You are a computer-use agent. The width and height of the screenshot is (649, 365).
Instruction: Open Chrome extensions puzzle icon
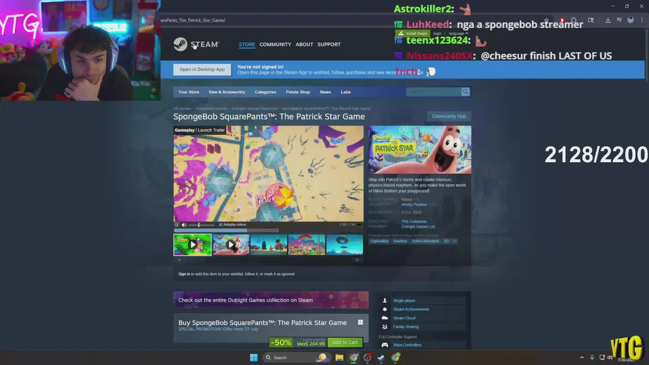(x=573, y=20)
